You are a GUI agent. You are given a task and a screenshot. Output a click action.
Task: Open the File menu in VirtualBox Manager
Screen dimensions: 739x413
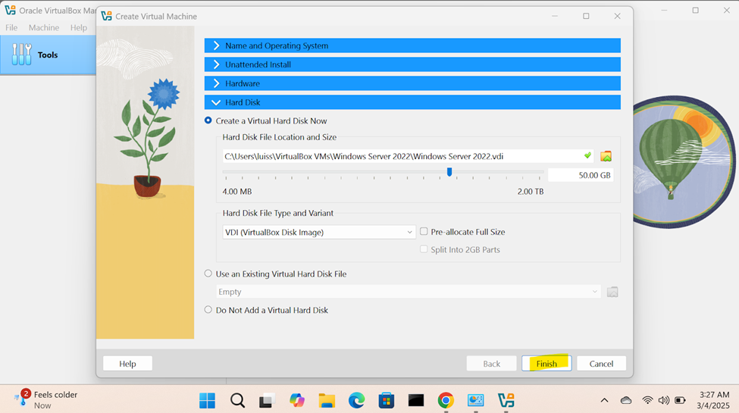[x=11, y=27]
